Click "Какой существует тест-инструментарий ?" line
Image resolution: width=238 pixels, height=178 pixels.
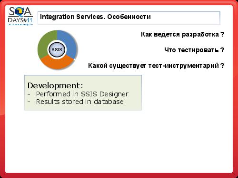(x=156, y=66)
